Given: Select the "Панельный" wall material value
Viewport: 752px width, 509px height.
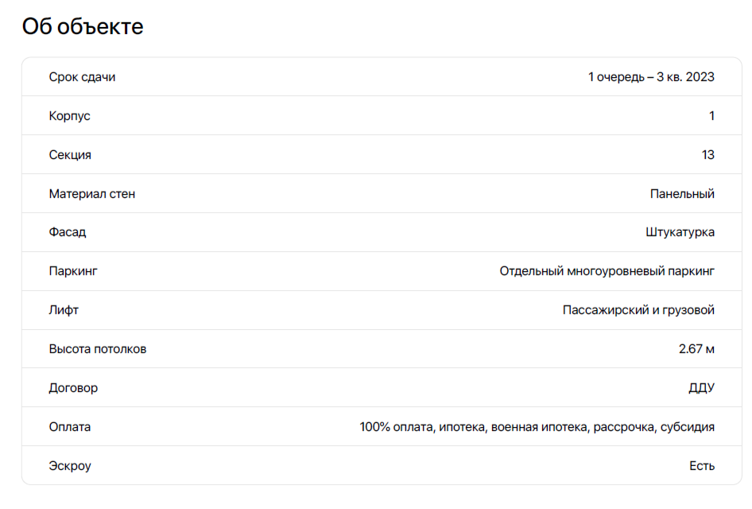Looking at the screenshot, I should (682, 194).
